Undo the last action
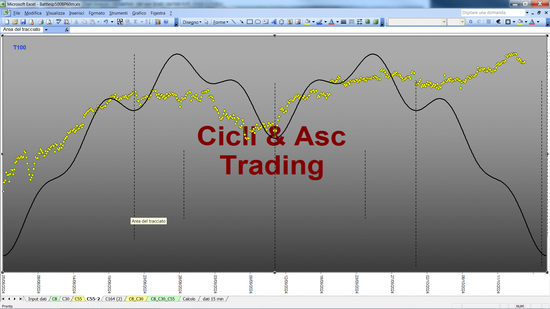 [106, 22]
